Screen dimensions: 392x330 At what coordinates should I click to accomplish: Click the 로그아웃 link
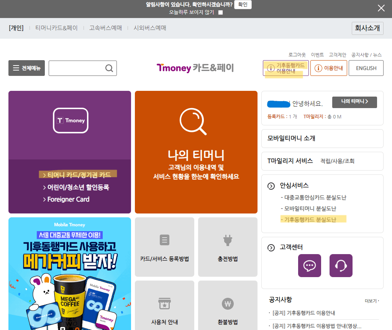pyautogui.click(x=297, y=55)
